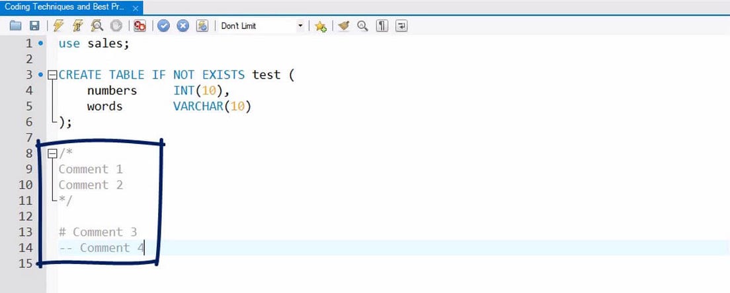Close the Coding Techniques query tab

136,9
